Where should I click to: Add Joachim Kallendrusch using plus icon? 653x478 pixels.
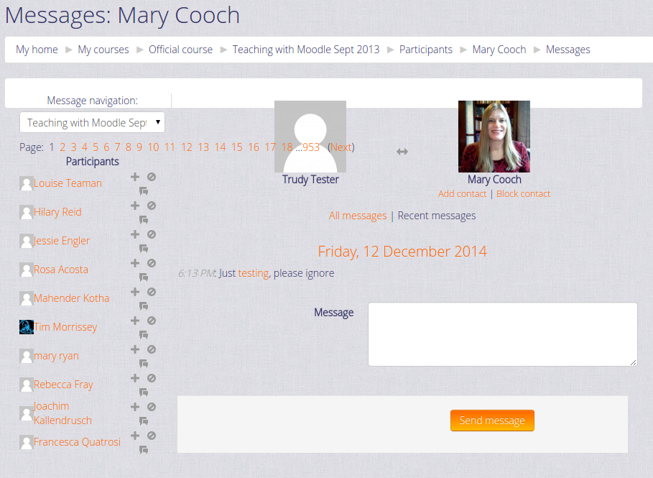pos(135,407)
